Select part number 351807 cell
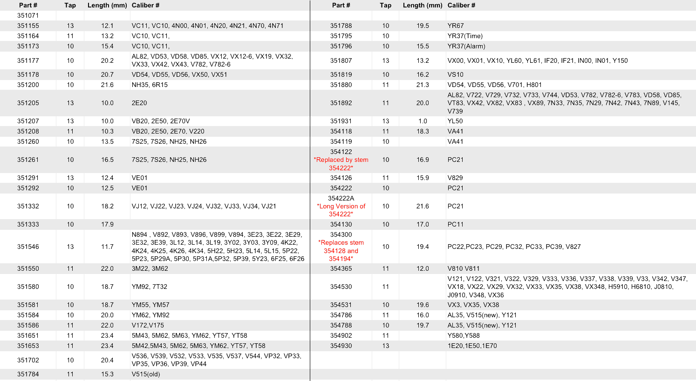The width and height of the screenshot is (696, 381). pos(341,60)
